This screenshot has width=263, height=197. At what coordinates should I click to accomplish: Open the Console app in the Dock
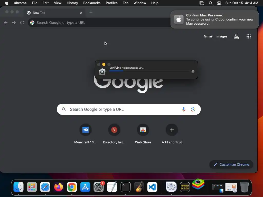pos(185,187)
